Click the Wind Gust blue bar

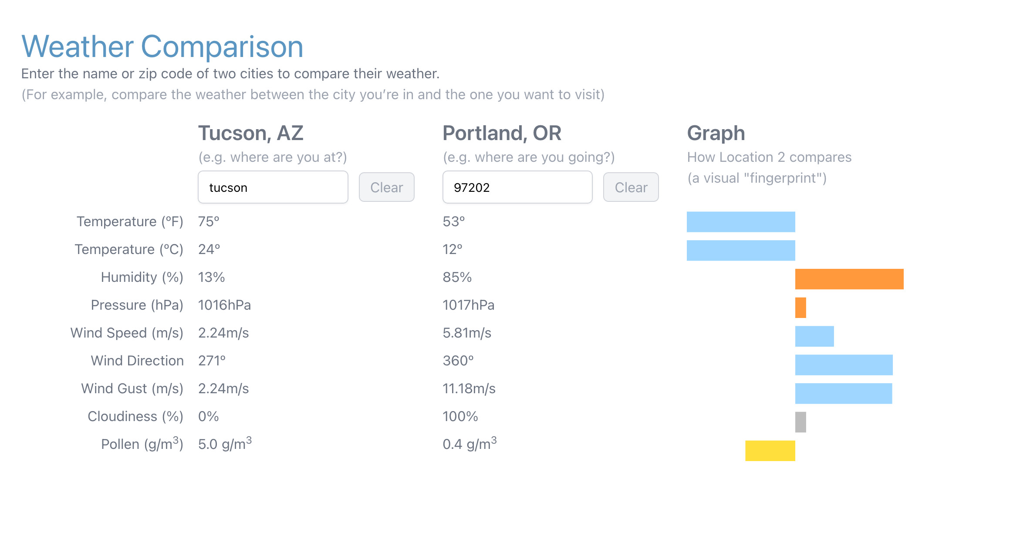pos(843,393)
